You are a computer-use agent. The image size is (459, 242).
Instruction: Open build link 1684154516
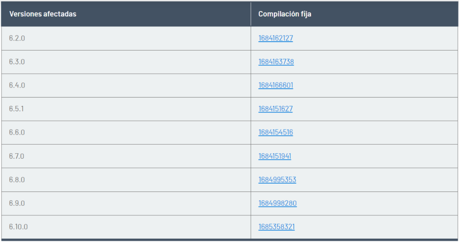click(275, 133)
